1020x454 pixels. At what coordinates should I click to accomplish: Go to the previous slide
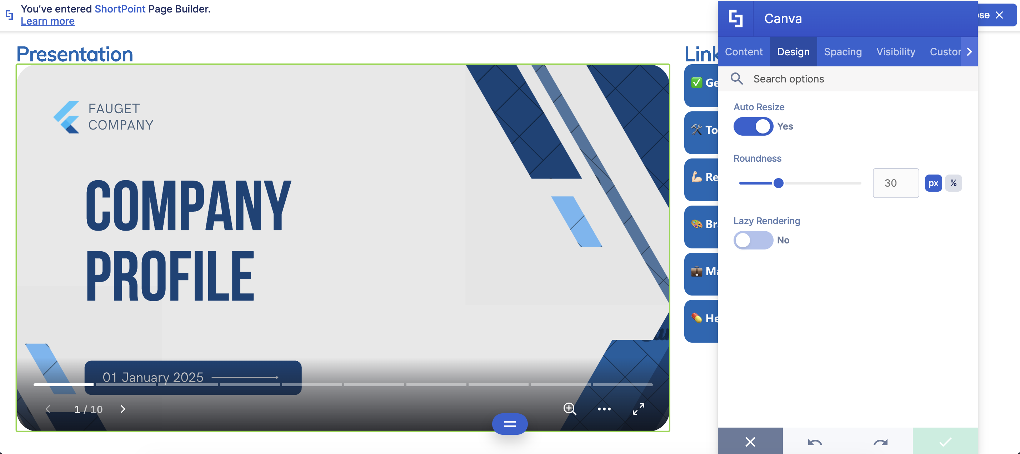(48, 410)
